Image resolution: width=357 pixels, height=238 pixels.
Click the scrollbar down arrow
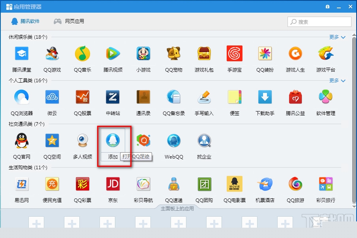(x=354, y=206)
